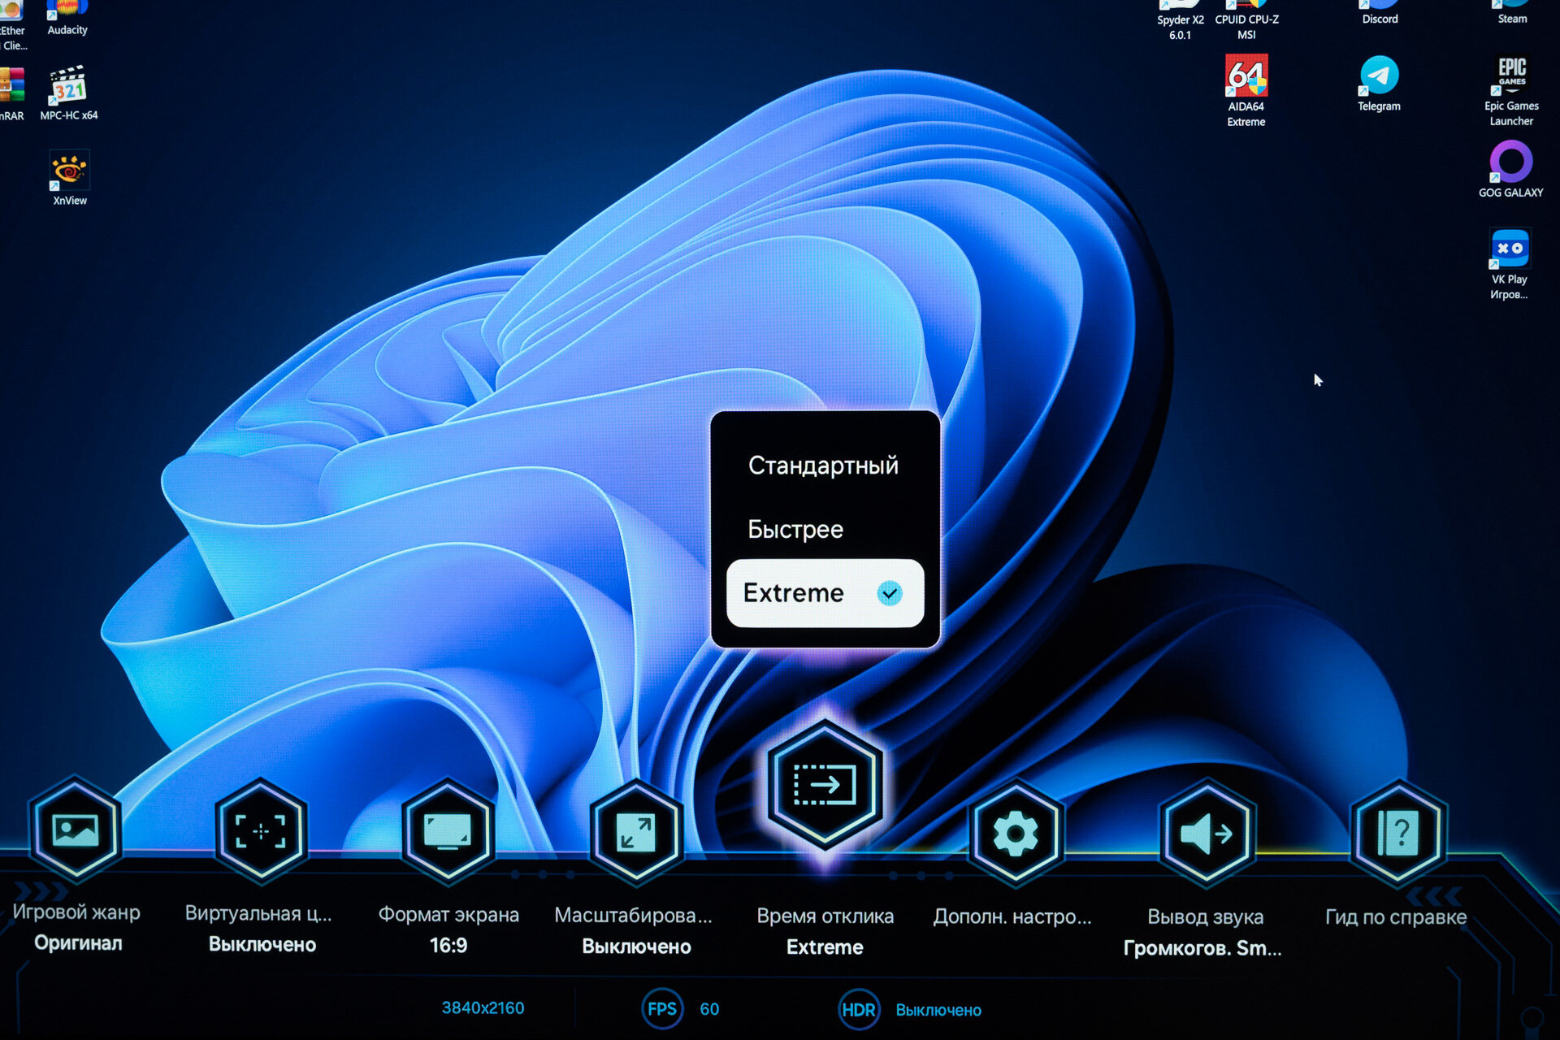1560x1040 pixels.
Task: Select the Виртуальная цель crosshair icon
Action: pos(261,831)
